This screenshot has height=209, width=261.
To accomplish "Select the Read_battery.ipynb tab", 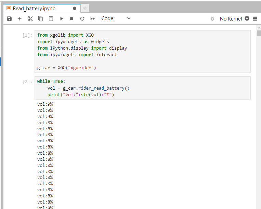I will coord(42,8).
